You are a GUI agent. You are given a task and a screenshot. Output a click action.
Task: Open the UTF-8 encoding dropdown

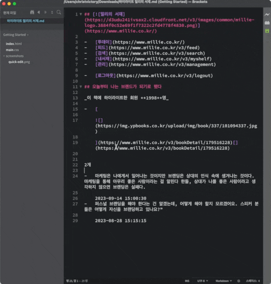click(x=203, y=281)
